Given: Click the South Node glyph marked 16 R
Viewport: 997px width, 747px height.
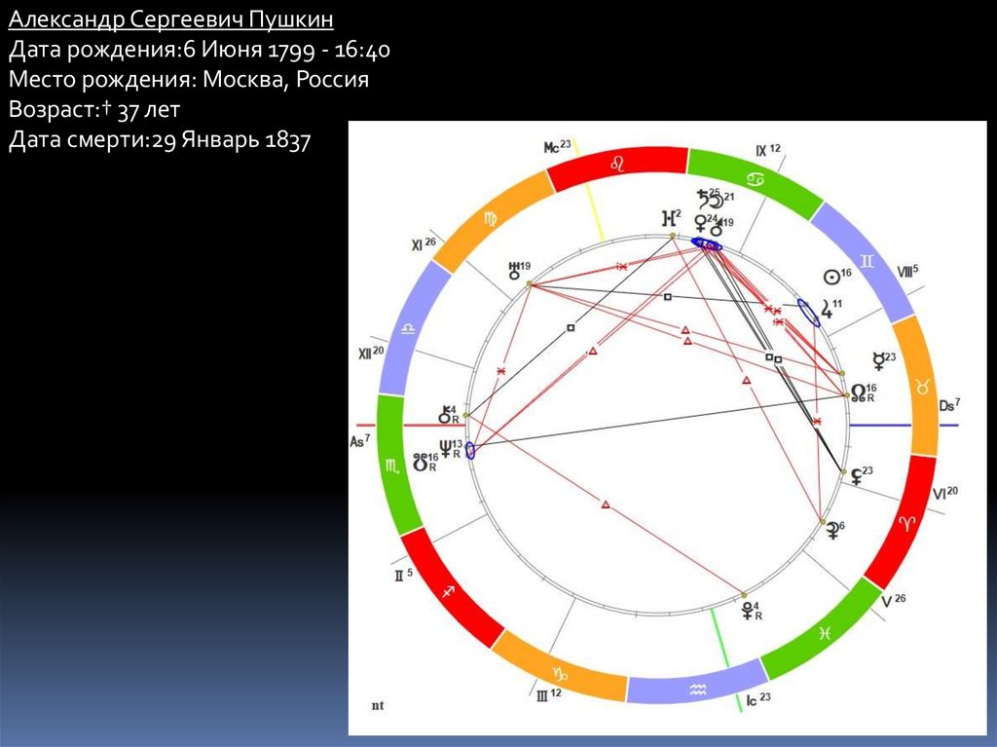Looking at the screenshot, I should point(421,462).
